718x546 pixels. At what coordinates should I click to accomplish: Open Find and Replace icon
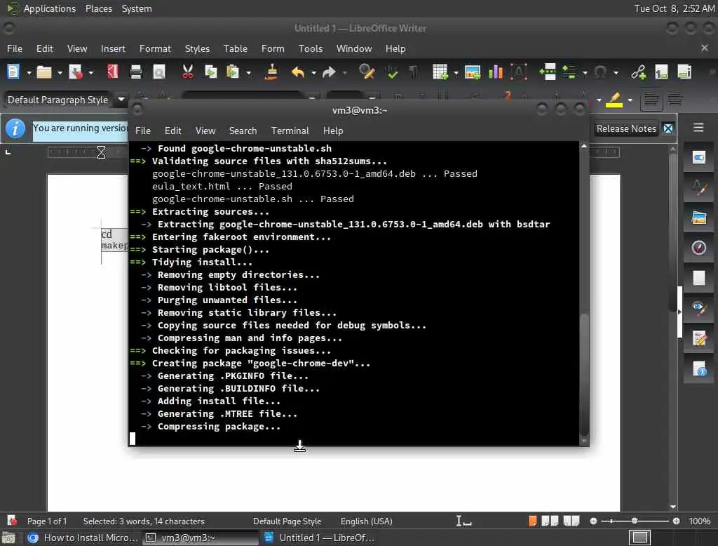(x=367, y=72)
